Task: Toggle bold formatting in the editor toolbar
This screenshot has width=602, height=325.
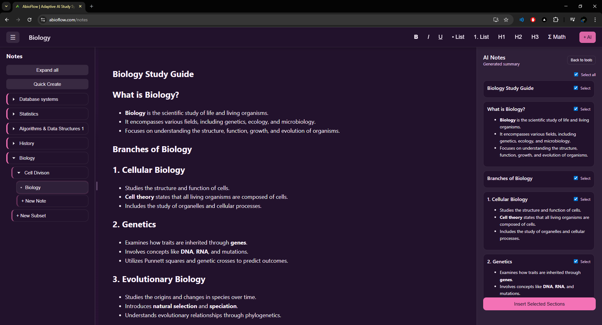Action: tap(416, 37)
